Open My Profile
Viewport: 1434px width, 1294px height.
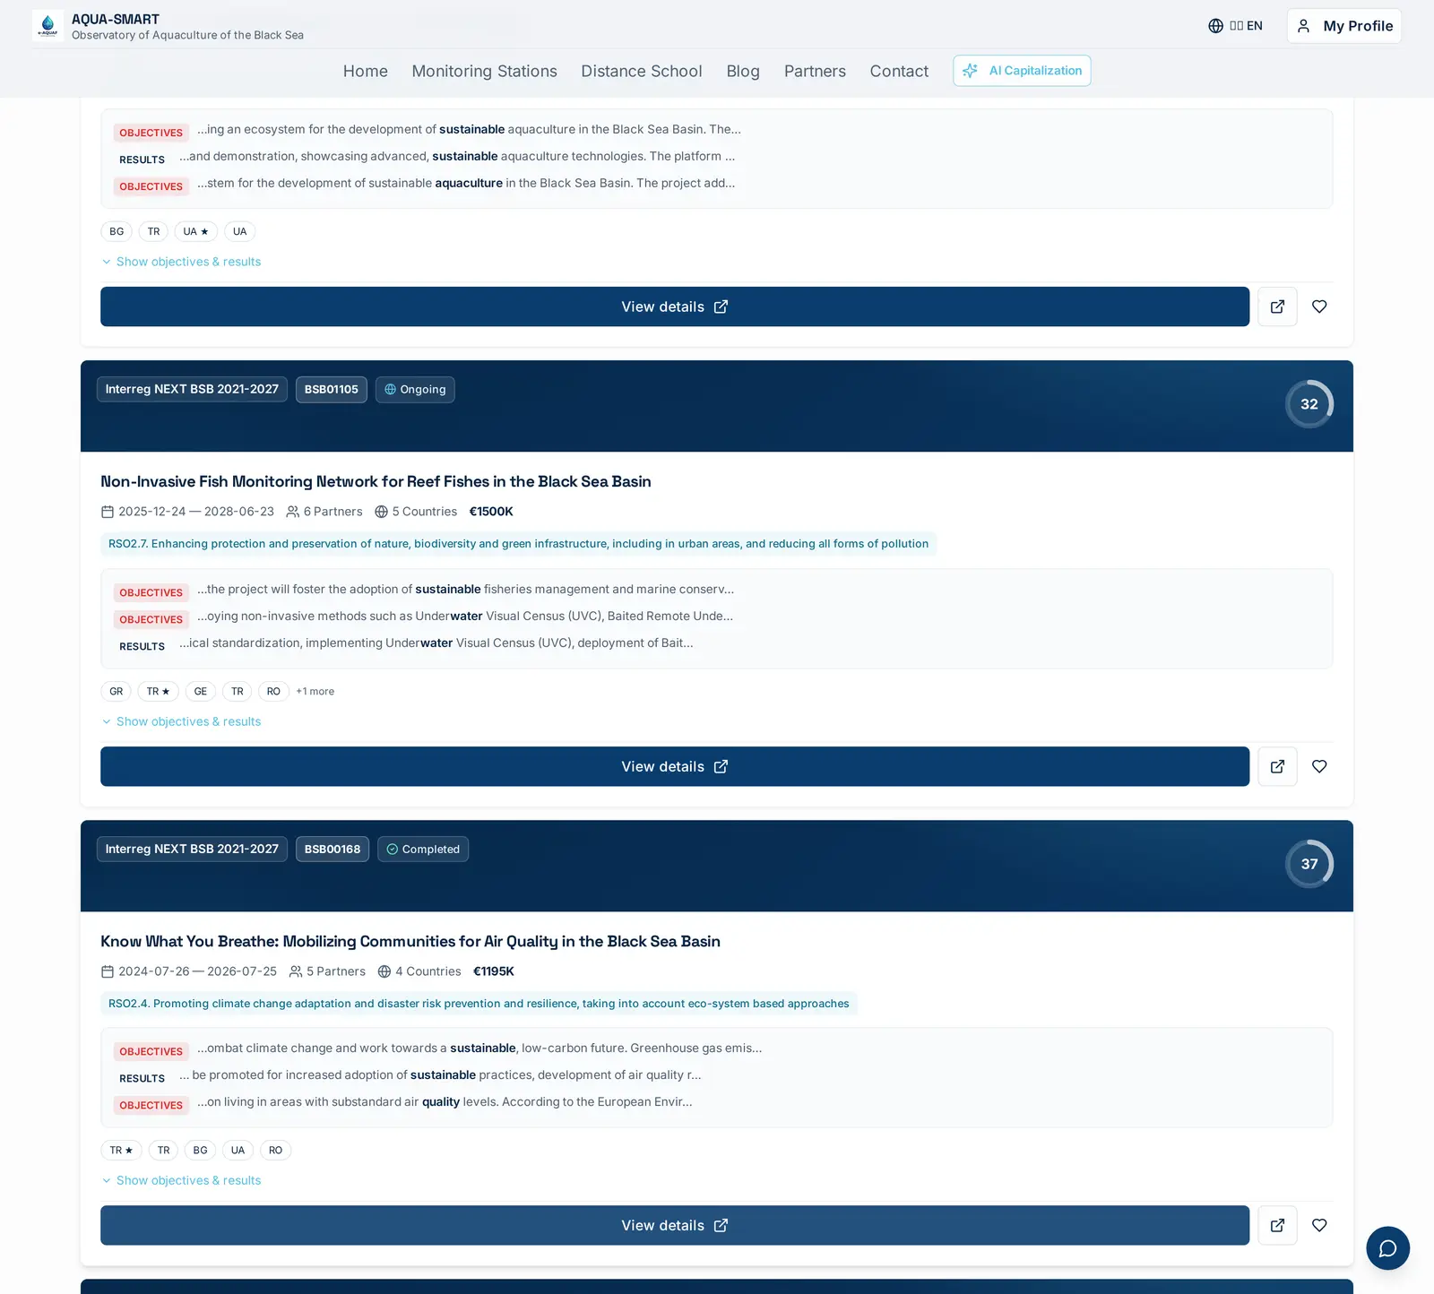(x=1344, y=26)
